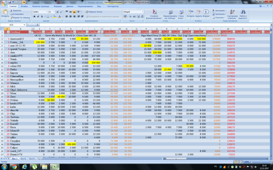Toggle Wrap Text (Перенос текста)

94,12
